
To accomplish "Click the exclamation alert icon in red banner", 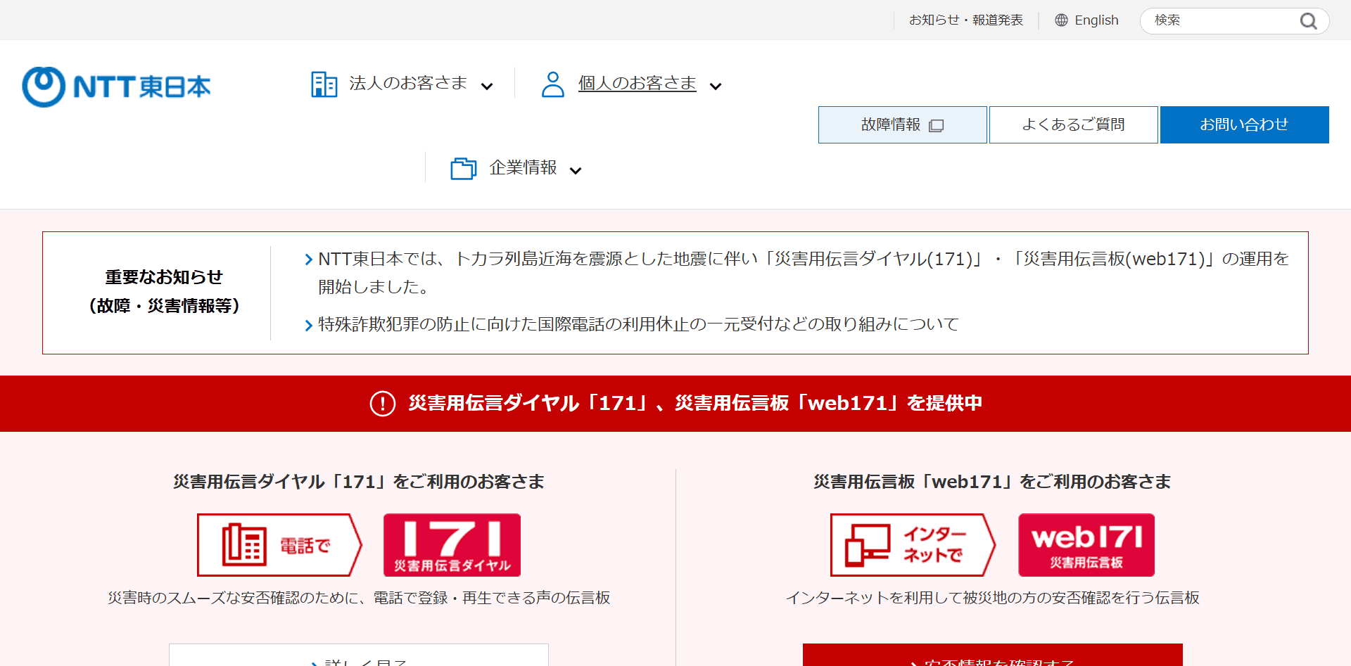I will coord(383,404).
